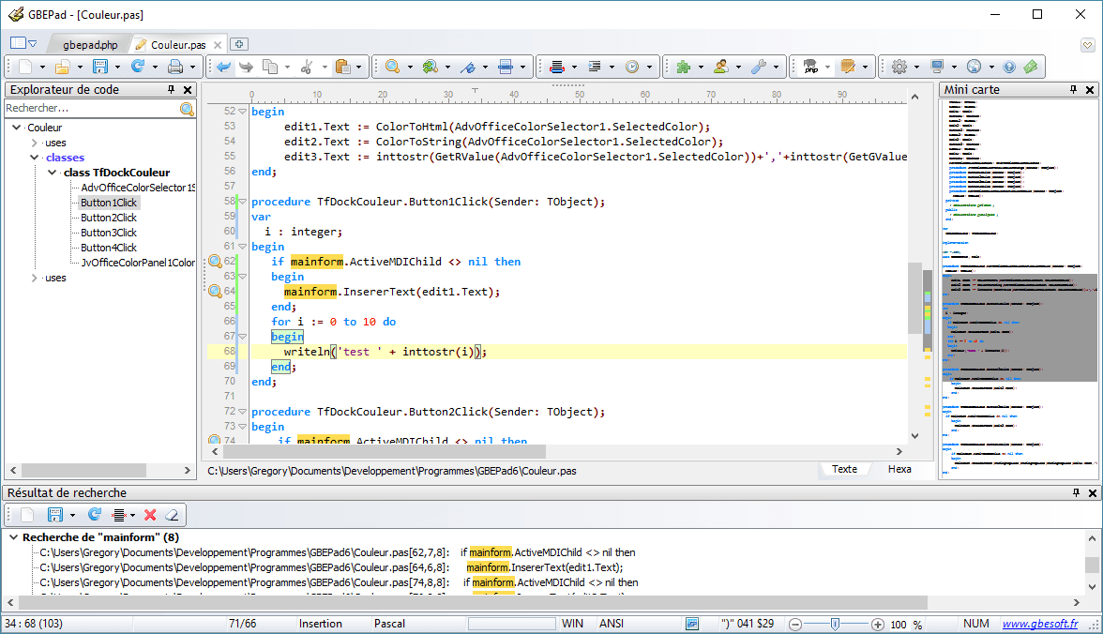The width and height of the screenshot is (1103, 634).
Task: Click the green puzzle plugin icon
Action: click(683, 67)
